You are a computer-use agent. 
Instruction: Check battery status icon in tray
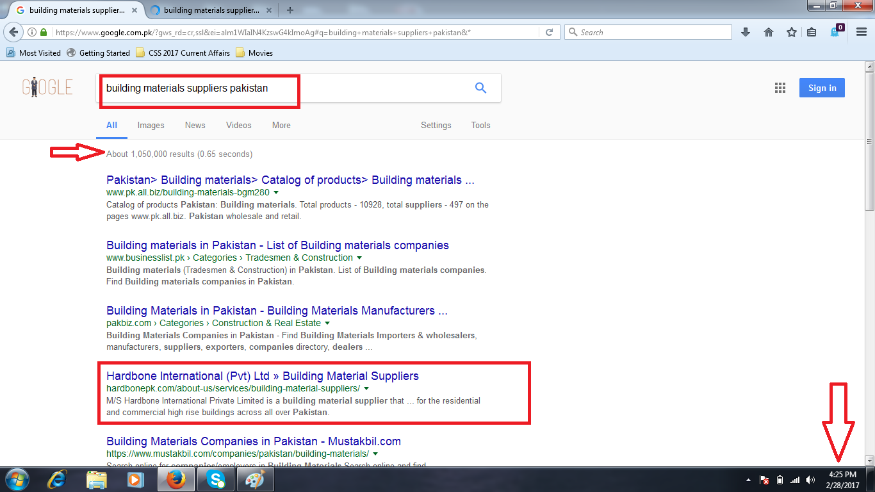pyautogui.click(x=780, y=480)
